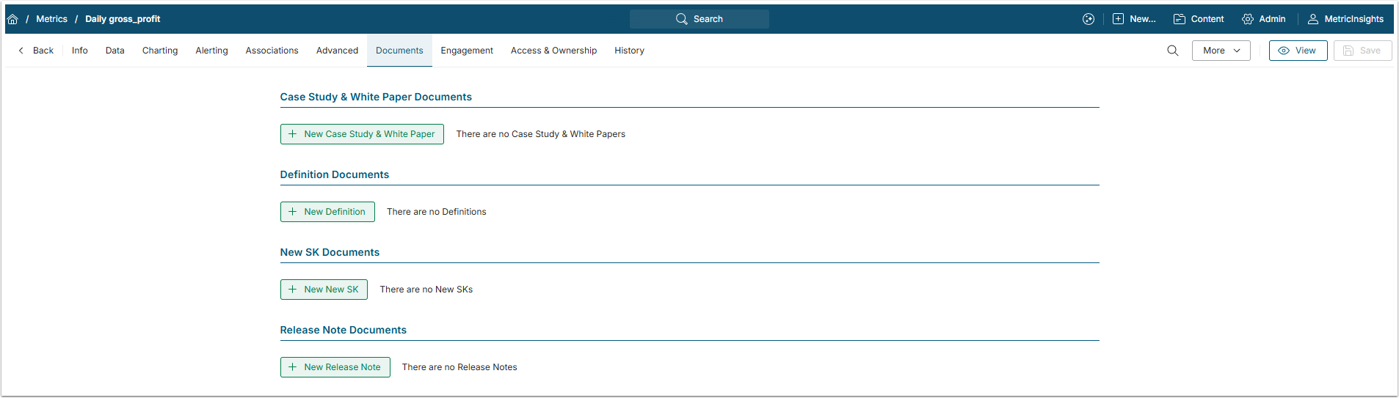Add a New Definition document

point(327,212)
